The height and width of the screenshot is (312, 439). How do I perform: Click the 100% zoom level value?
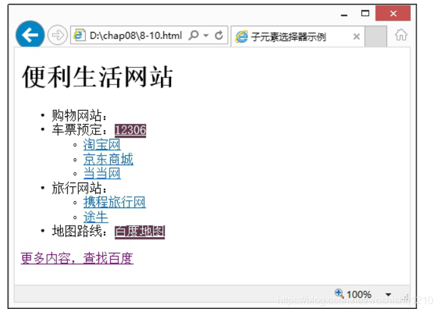359,294
